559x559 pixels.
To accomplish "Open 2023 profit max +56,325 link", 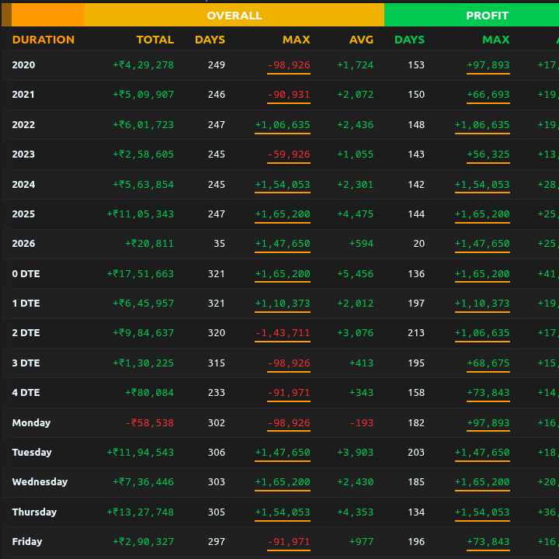I will [488, 155].
